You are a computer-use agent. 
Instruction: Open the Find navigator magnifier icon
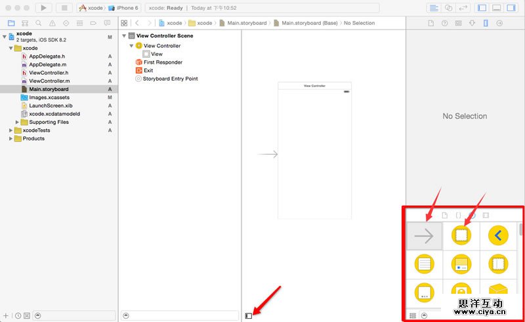[x=37, y=23]
